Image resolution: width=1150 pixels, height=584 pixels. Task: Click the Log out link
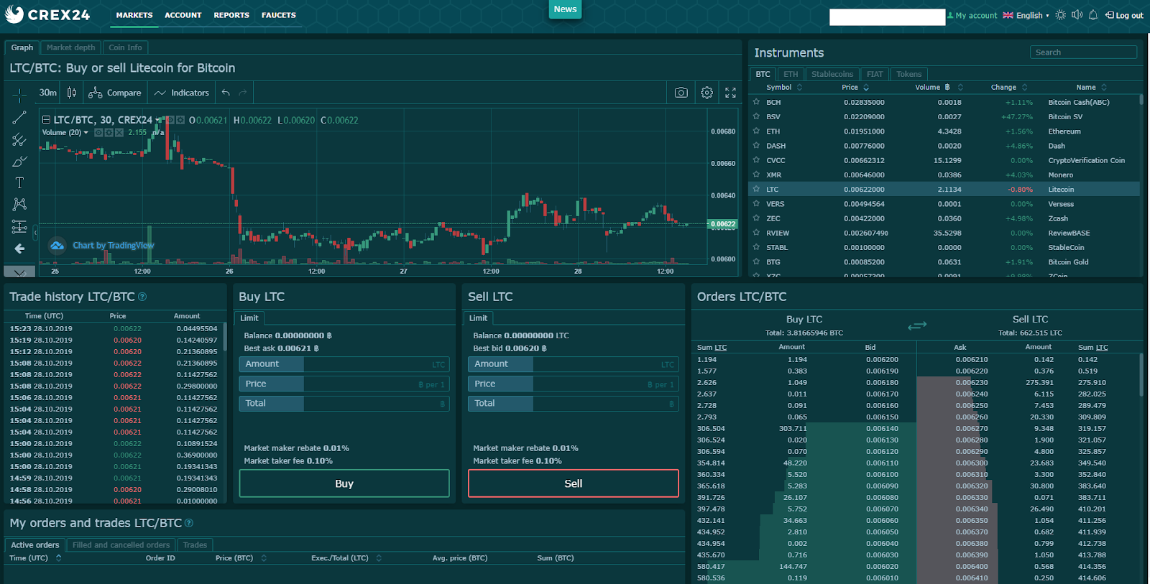[x=1124, y=15]
